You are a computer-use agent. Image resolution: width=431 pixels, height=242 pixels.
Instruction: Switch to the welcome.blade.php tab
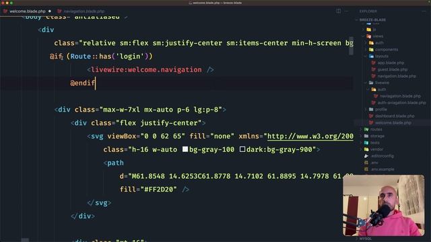27,11
